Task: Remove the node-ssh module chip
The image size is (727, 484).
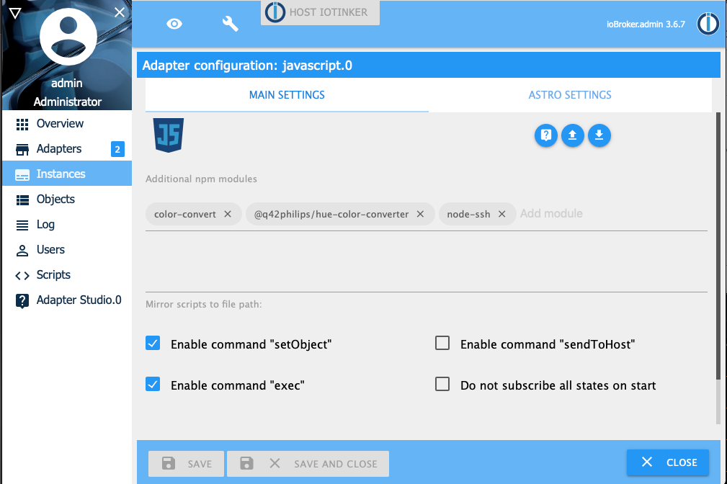Action: point(501,214)
